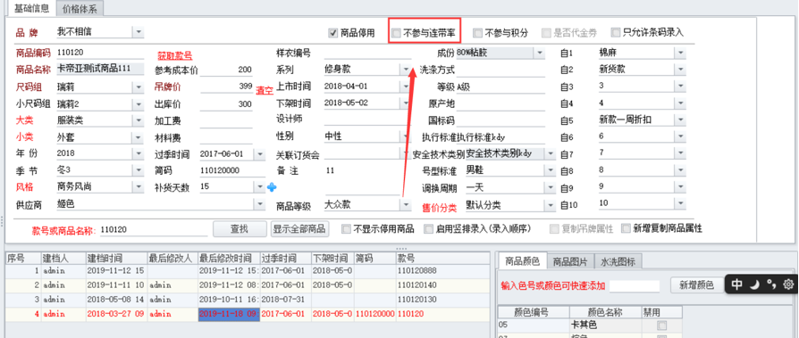
Task: Open the 年份 dropdown showing 2018
Action: pyautogui.click(x=139, y=153)
